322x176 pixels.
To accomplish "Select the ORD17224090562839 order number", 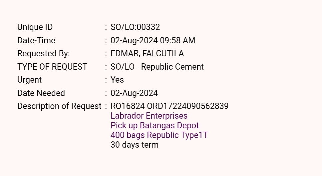I will click(x=188, y=106).
